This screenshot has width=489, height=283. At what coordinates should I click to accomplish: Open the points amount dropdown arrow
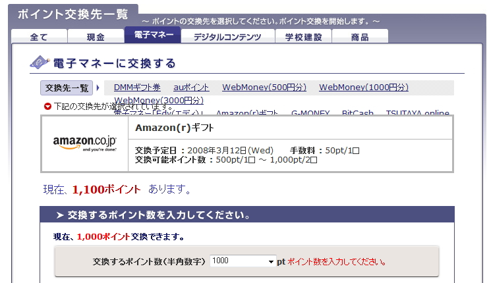coord(272,262)
